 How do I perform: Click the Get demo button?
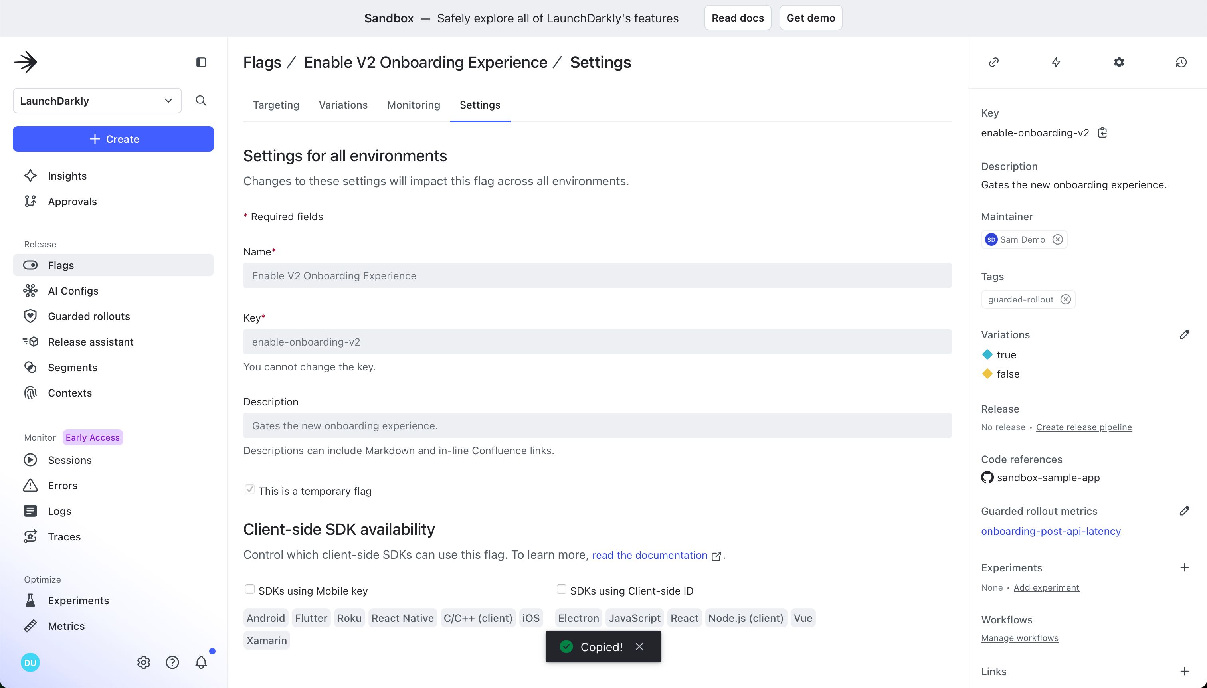click(811, 18)
